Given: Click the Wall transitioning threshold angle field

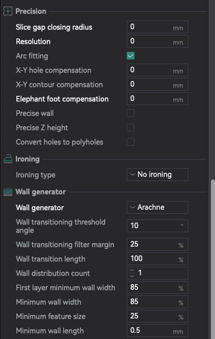Looking at the screenshot, I should click(158, 226).
